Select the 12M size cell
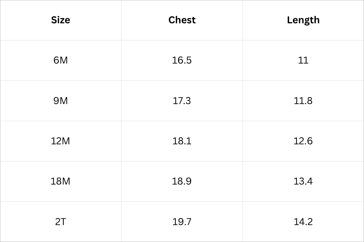The image size is (364, 242). tap(61, 141)
